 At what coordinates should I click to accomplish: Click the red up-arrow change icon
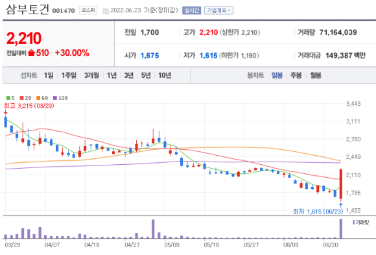[31, 53]
